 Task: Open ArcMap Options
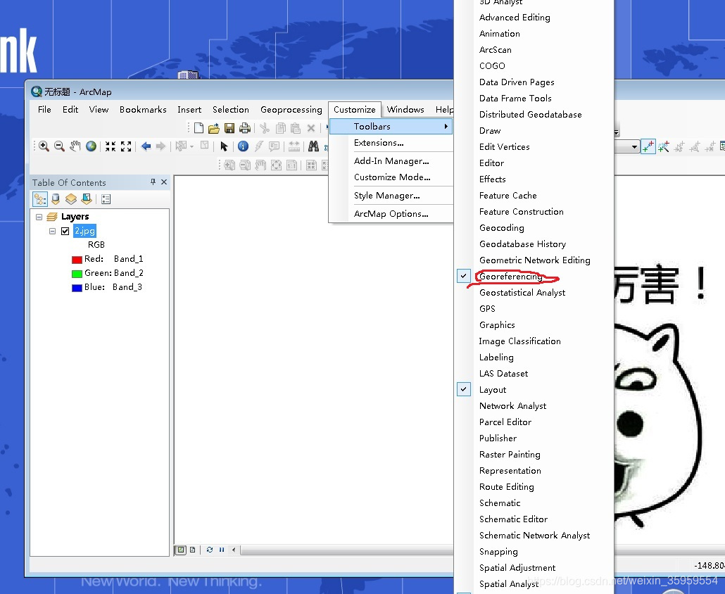pyautogui.click(x=391, y=213)
